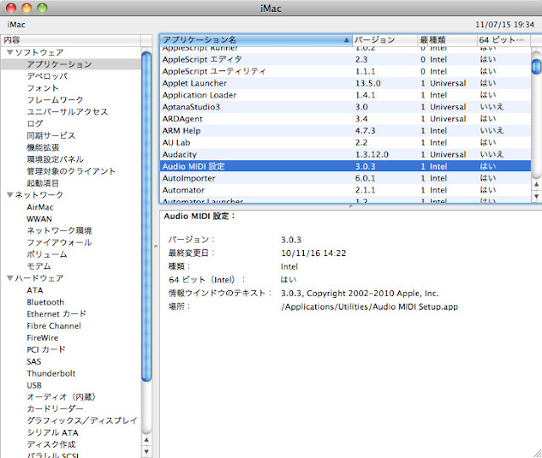Select WWAN in the sidebar
The width and height of the screenshot is (542, 458).
(39, 219)
